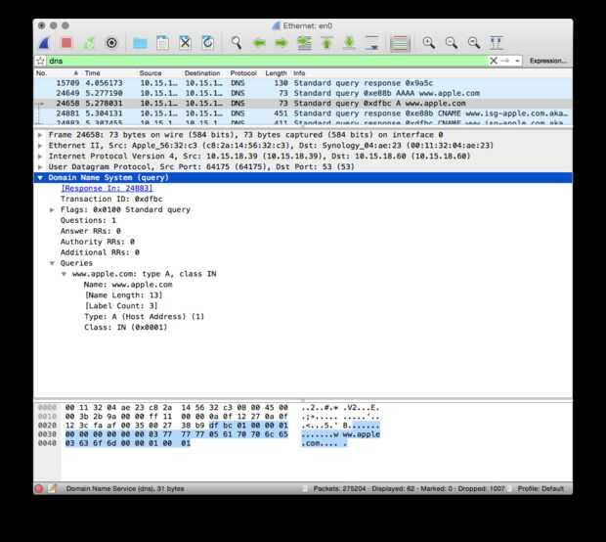Click Profile: Default in status bar
Image resolution: width=606 pixels, height=542 pixels.
click(541, 488)
